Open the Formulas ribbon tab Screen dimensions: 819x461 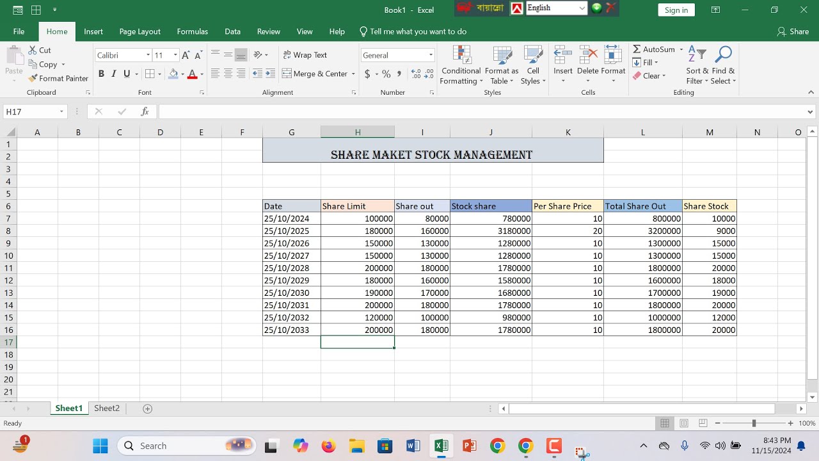coord(193,31)
